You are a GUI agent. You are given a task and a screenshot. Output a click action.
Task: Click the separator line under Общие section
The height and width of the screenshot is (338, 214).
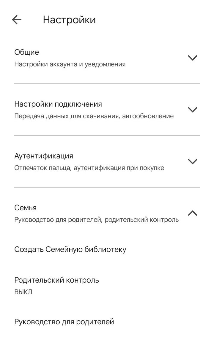tap(107, 84)
